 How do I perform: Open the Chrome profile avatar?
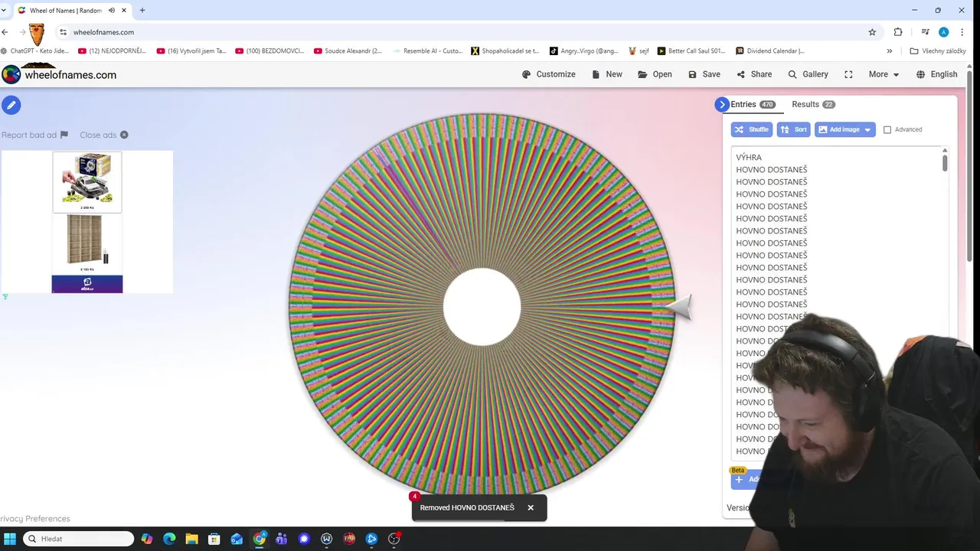(943, 32)
